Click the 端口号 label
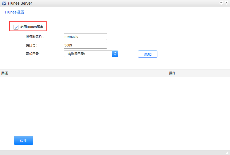230x155 pixels. click(31, 45)
